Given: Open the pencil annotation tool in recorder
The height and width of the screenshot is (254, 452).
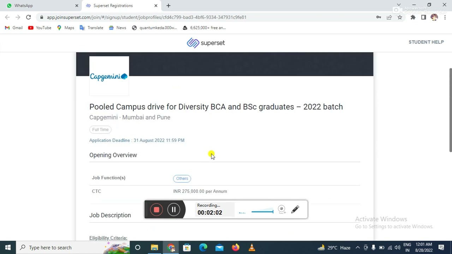Looking at the screenshot, I should [295, 210].
